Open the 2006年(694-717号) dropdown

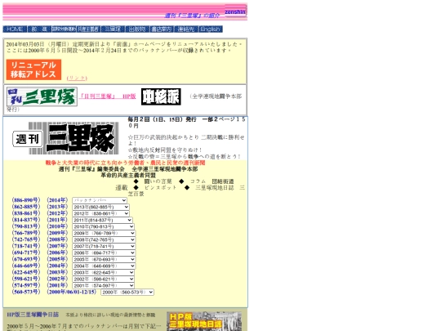(x=104, y=253)
